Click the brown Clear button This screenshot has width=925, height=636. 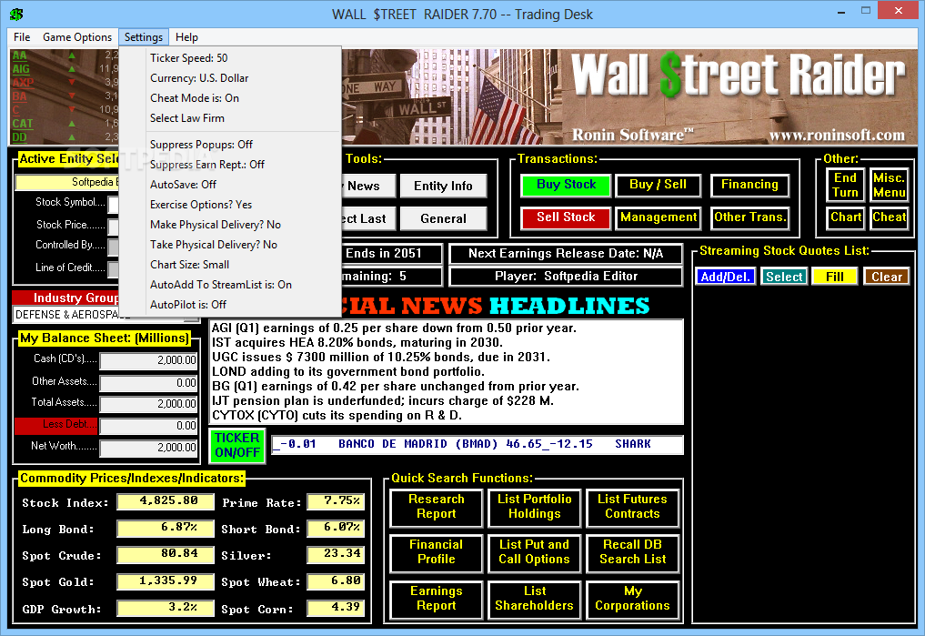(886, 277)
